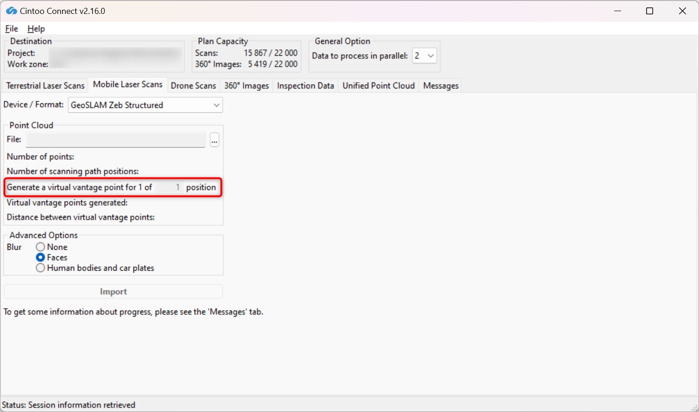Click the 'Status: Session information retrieved' text
Viewport: 699px width, 412px height.
pos(69,405)
